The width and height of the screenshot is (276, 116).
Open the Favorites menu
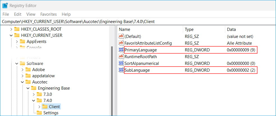(x=48, y=14)
